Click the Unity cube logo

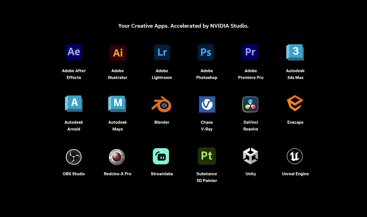[x=250, y=156]
